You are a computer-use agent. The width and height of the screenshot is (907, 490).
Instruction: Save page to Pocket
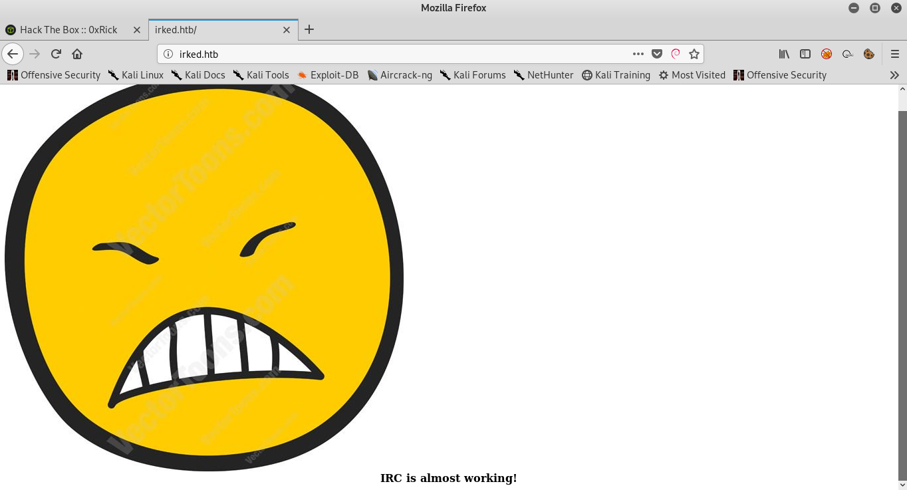click(657, 54)
